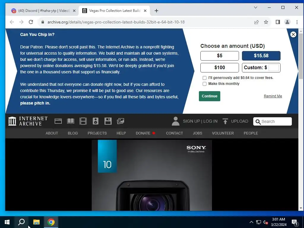Open Chrome three-dot menu
Viewport: 304px width, 228px height.
pos(297,22)
